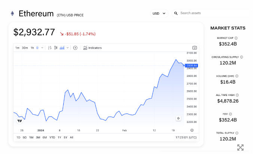This screenshot has height=154, width=253.
Task: Select the YTD date range
Action: [x=52, y=138]
